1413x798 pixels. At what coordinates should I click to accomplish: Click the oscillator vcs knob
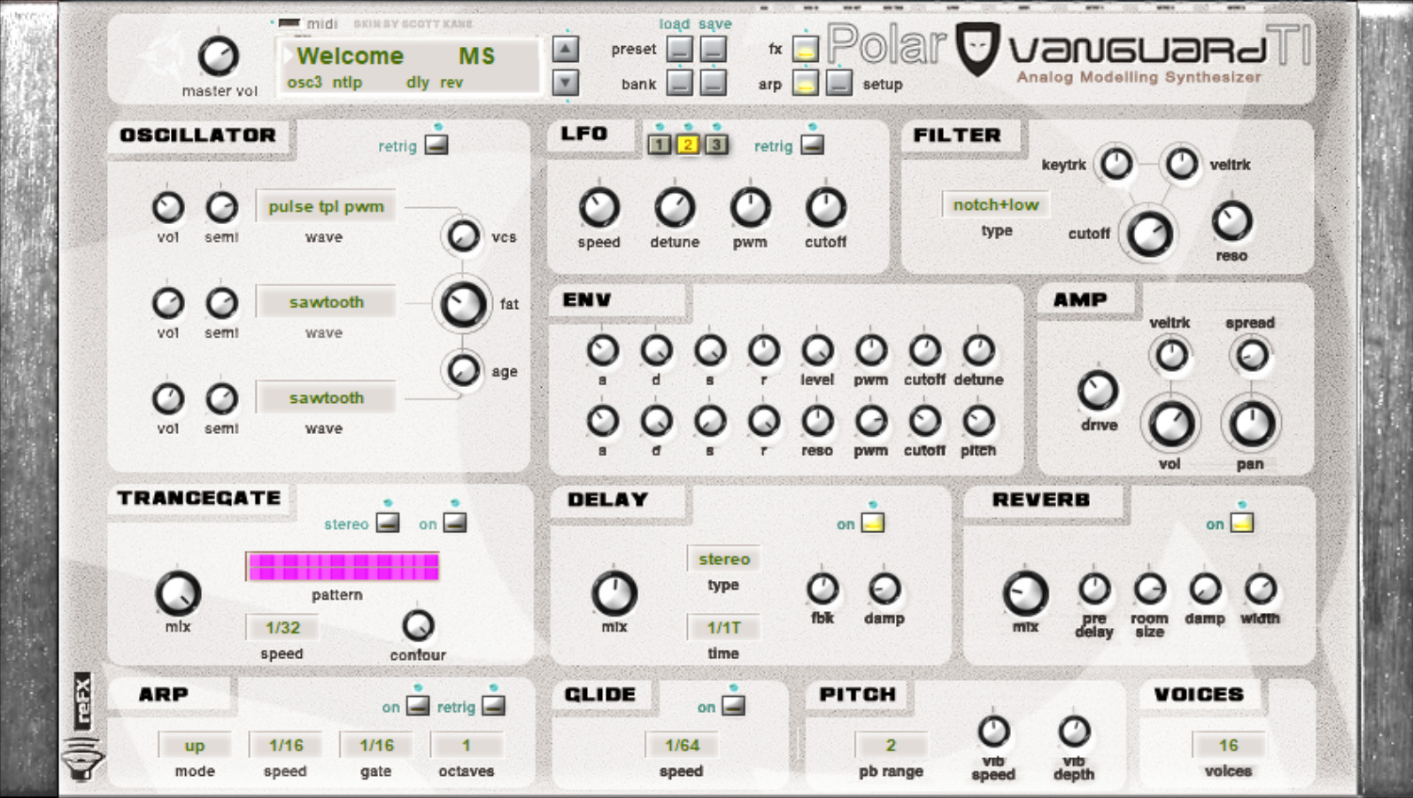[462, 236]
